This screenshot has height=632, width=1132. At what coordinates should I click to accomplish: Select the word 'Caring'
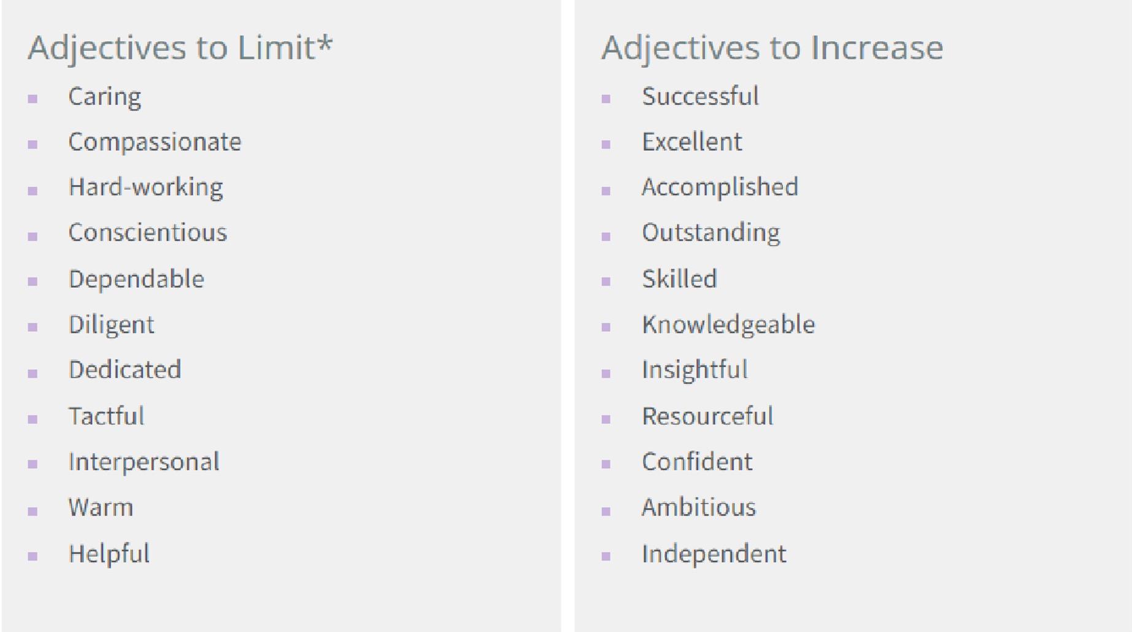tap(105, 97)
